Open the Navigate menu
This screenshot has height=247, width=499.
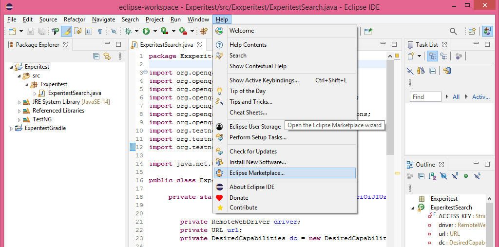[x=103, y=19]
